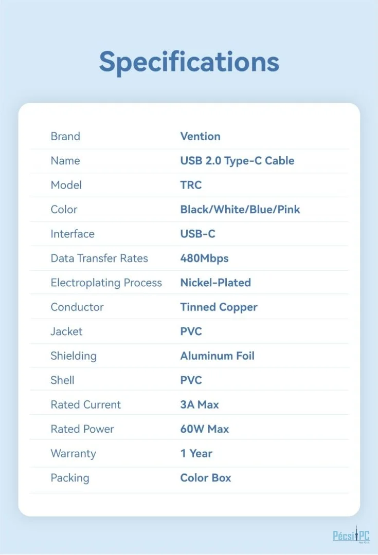Click the TRC model value
378x555 pixels.
[x=191, y=185]
